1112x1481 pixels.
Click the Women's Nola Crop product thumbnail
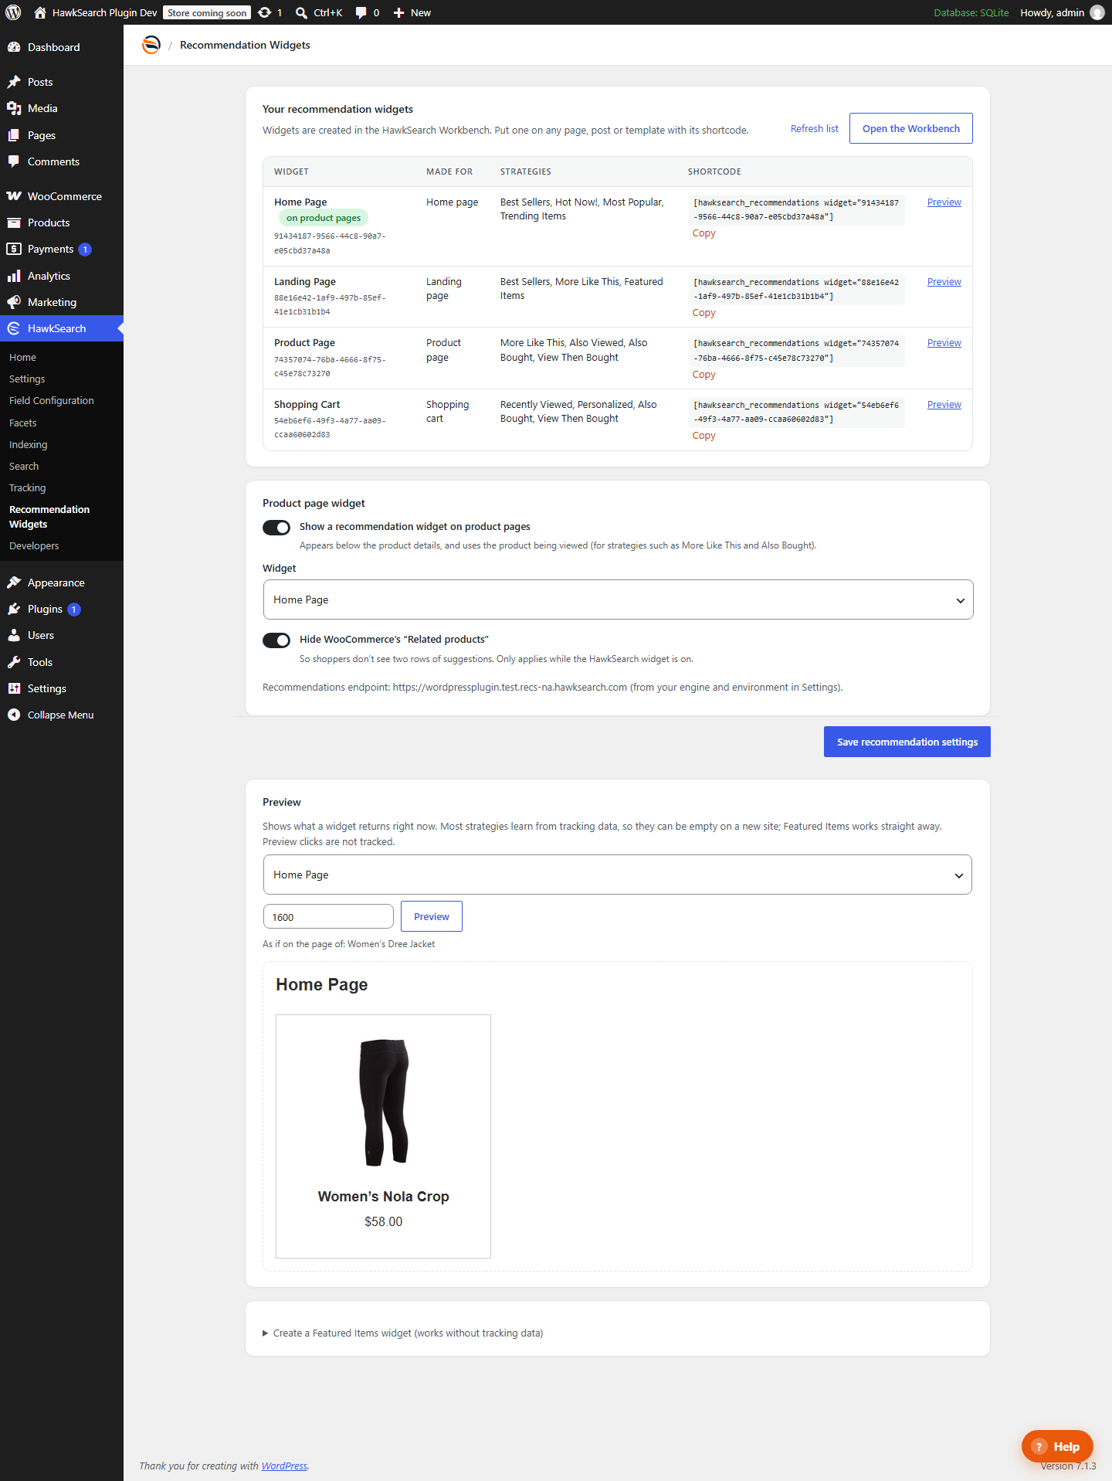[384, 1102]
